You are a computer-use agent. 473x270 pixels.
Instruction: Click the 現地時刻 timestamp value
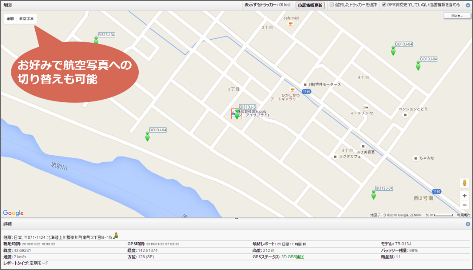point(39,244)
